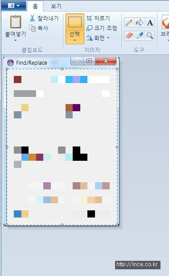169x276 pixels.
Task: Close the Find/Replace window
Action: (106, 61)
